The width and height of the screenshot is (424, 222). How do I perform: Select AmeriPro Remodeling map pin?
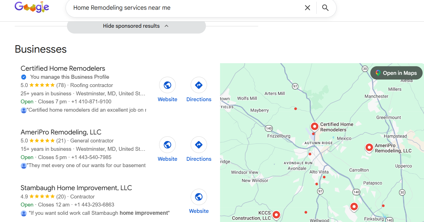point(369,147)
